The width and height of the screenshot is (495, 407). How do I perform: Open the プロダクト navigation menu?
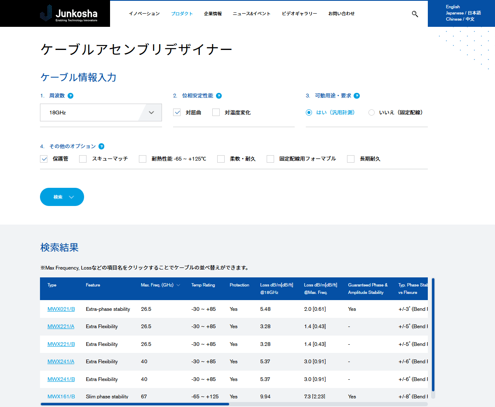(182, 13)
